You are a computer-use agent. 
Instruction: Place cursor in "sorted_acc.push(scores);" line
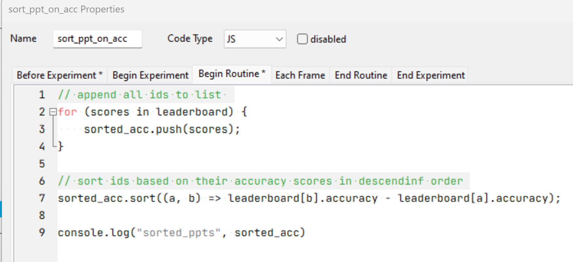coord(162,129)
